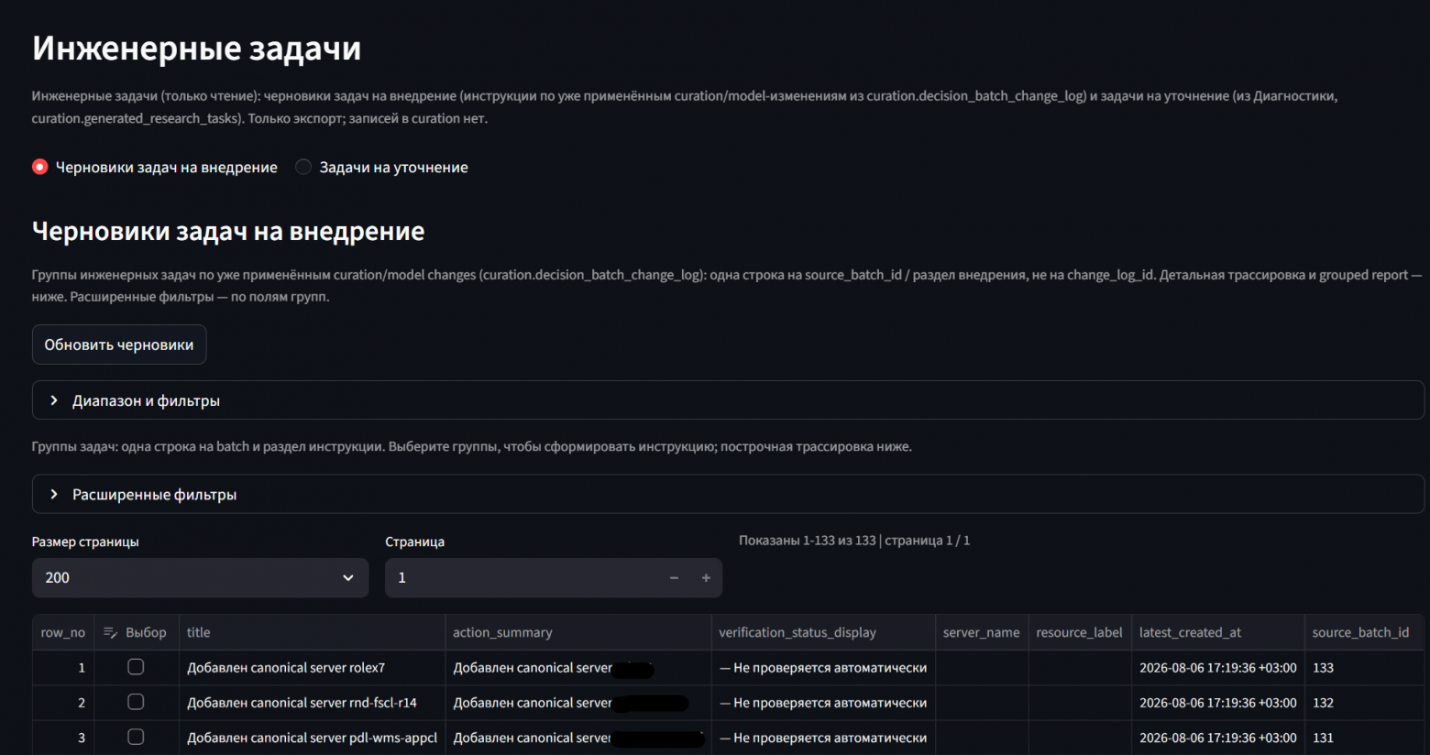This screenshot has height=755, width=1430.
Task: Expand the 'Расширенные фильтры' section
Action: pos(728,494)
